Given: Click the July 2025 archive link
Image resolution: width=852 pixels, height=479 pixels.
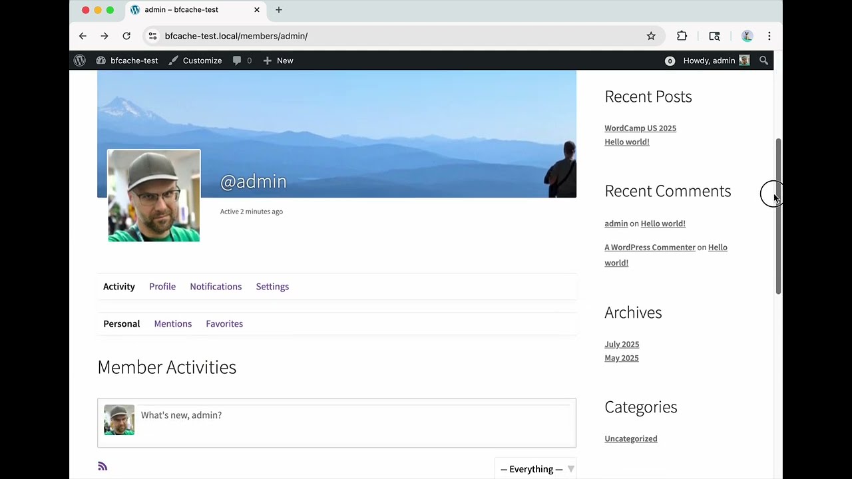Looking at the screenshot, I should tap(622, 344).
